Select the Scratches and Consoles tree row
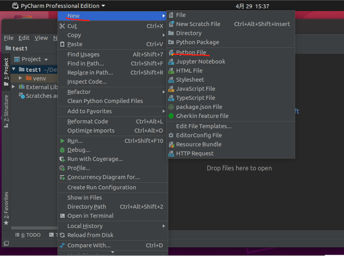This screenshot has width=344, height=256. point(35,96)
